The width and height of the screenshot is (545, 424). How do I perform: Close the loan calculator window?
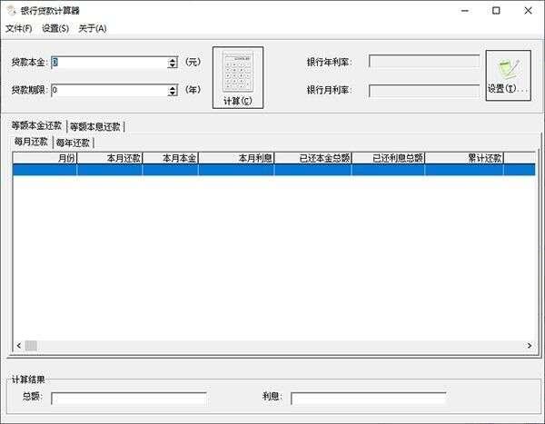tap(528, 11)
